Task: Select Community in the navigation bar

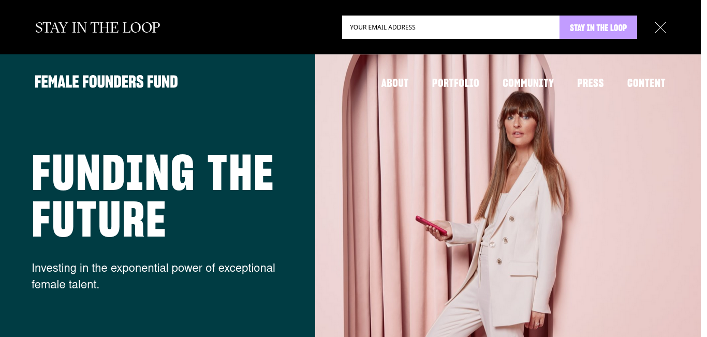Action: pyautogui.click(x=528, y=83)
